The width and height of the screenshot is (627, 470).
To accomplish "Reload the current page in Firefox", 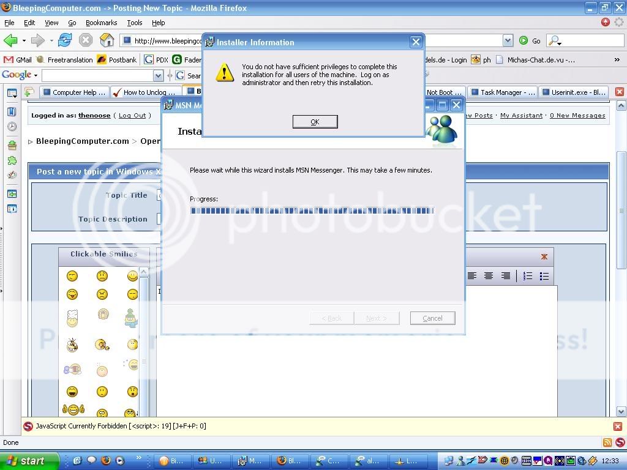I will (65, 40).
